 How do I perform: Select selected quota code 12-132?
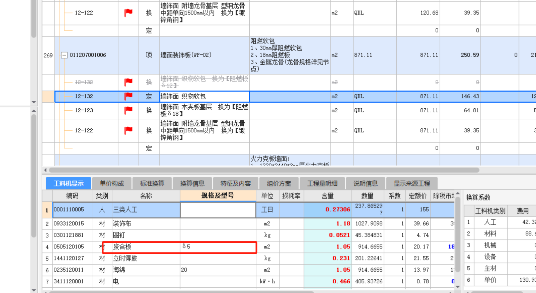click(84, 97)
